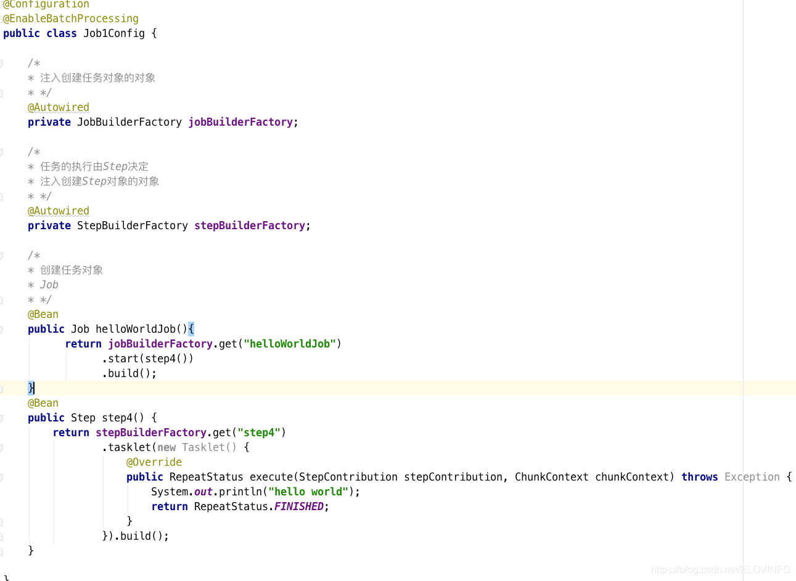
Task: Click the .build(); line under .start
Action: (129, 373)
